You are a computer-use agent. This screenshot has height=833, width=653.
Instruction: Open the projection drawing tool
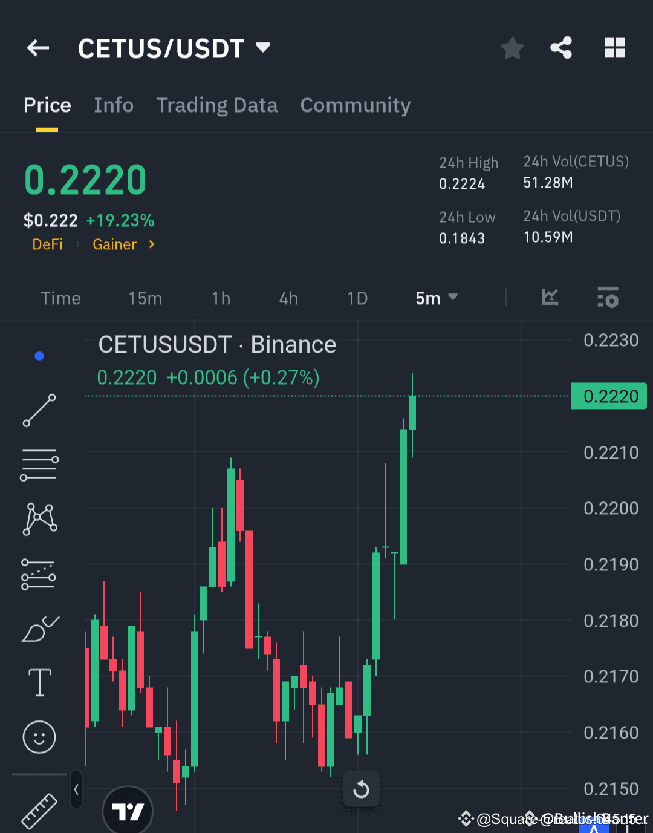pyautogui.click(x=39, y=573)
